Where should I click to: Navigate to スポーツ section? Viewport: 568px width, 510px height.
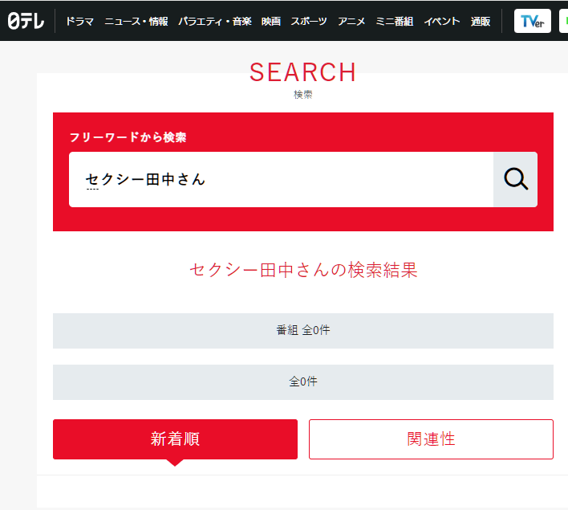[x=309, y=21]
